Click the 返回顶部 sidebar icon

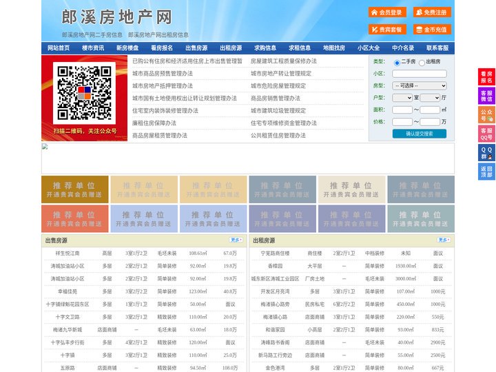486,172
